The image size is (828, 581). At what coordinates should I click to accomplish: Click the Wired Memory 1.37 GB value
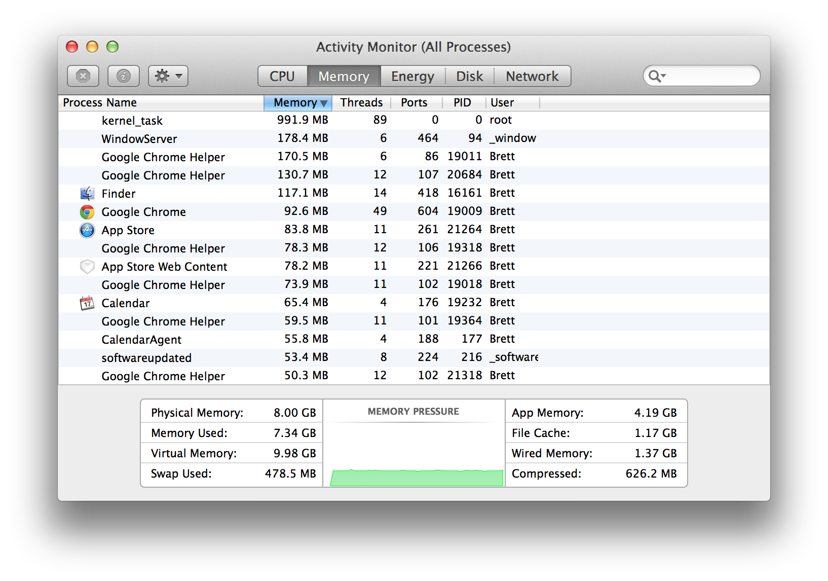(655, 453)
